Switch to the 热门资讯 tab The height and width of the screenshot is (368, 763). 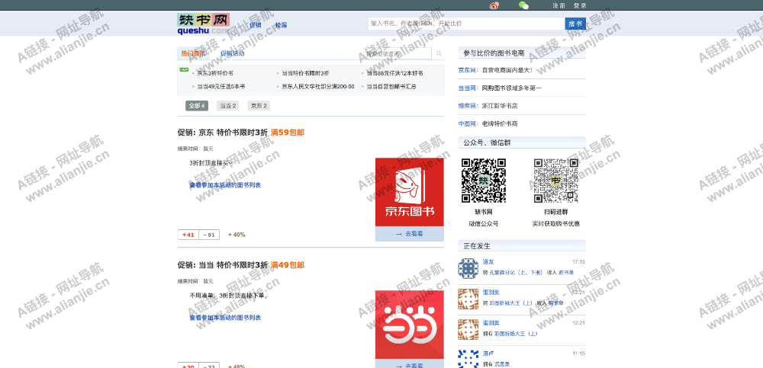coord(193,53)
